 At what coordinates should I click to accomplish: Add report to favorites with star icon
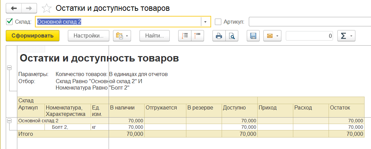click(x=47, y=9)
